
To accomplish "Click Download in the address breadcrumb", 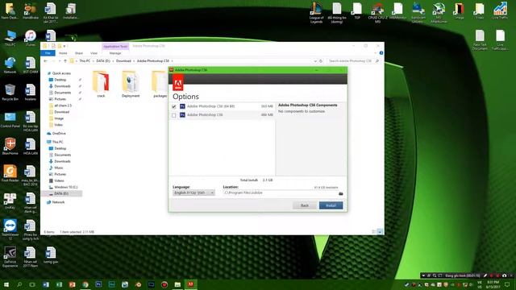I will tap(123, 61).
